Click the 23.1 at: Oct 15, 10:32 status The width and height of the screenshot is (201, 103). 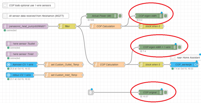(20, 79)
